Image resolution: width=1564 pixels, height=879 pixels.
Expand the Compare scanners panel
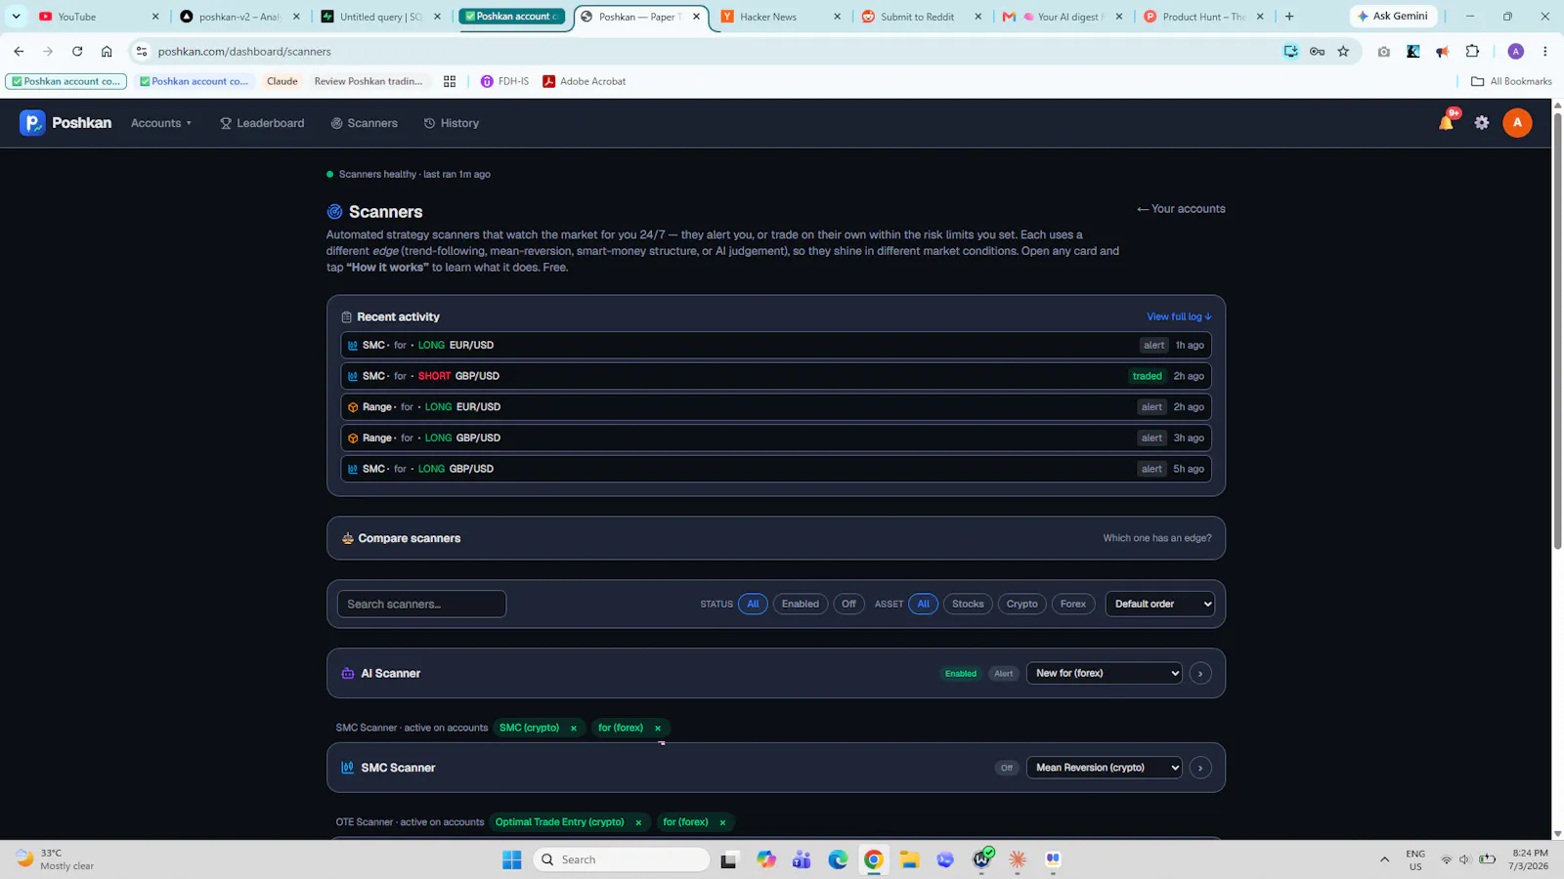776,538
